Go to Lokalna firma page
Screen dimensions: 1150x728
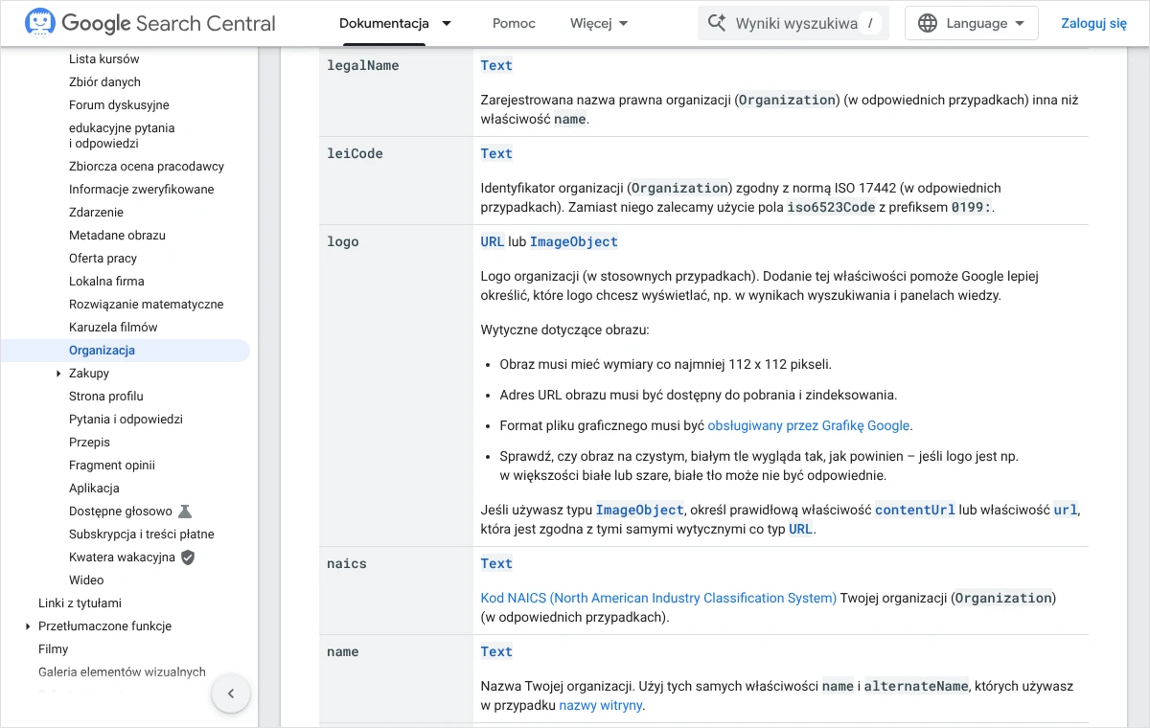(106, 281)
